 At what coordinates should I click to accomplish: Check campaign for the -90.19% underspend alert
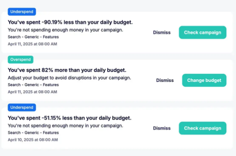pos(202,32)
